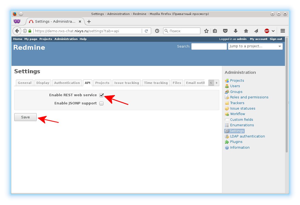Click the Issue statuses icon
This screenshot has height=205, width=300.
click(x=227, y=109)
